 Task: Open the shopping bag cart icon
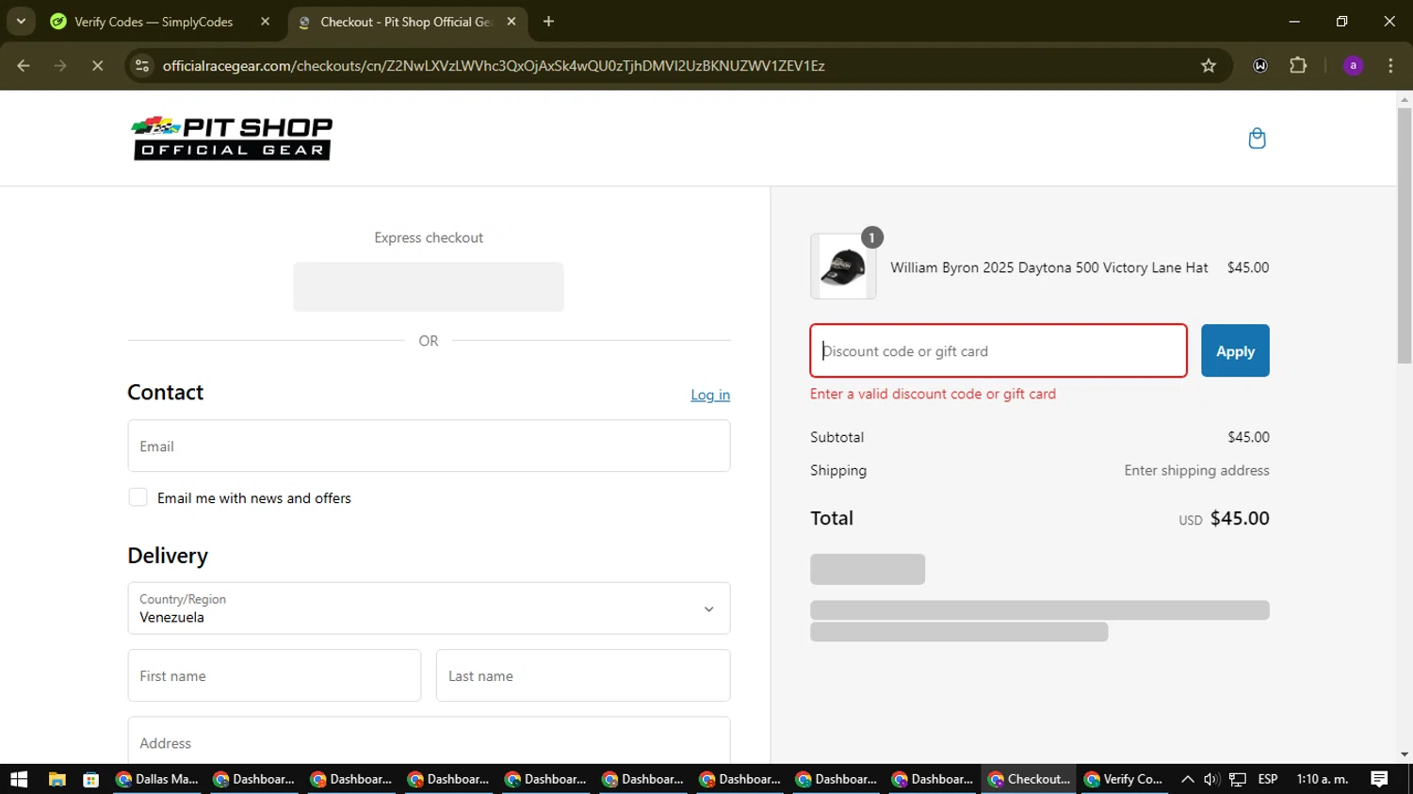tap(1257, 138)
